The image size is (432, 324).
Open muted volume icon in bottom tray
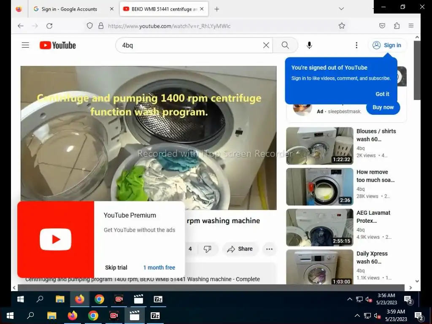pos(377,316)
